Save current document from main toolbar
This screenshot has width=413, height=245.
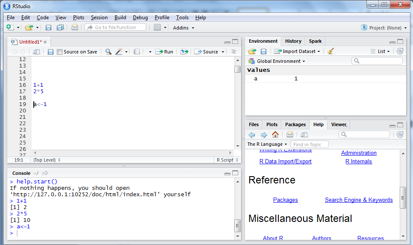48,27
